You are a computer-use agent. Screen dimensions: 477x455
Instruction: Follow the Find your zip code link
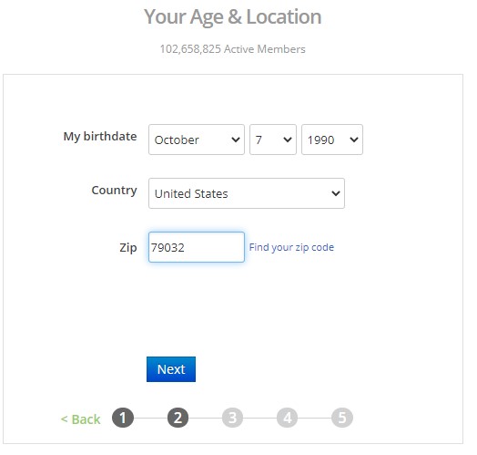click(x=291, y=247)
